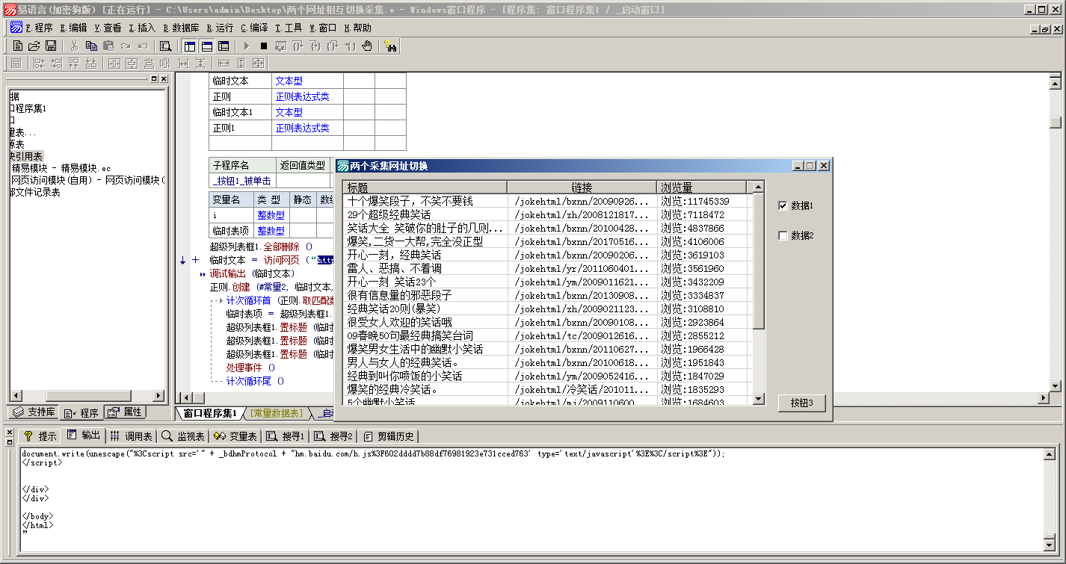This screenshot has width=1066, height=564.
Task: Click the Cut scissors icon
Action: pos(75,46)
